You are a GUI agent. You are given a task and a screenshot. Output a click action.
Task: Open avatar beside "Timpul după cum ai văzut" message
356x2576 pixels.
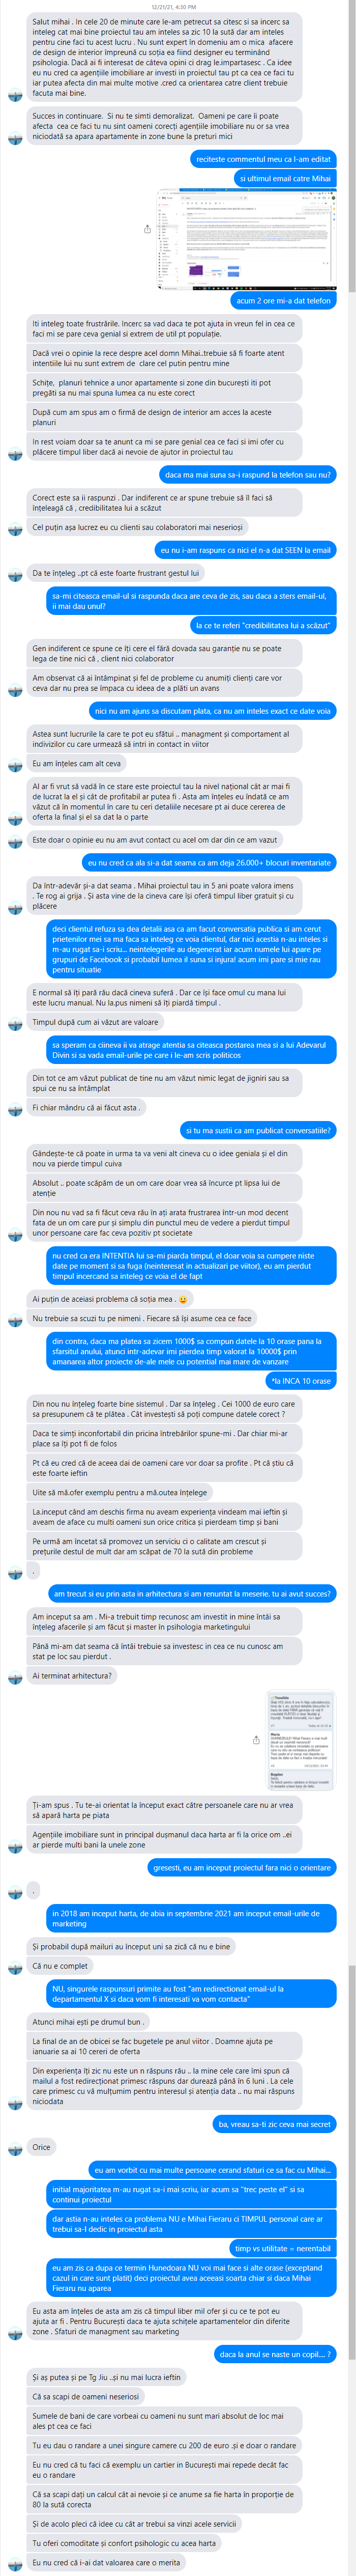tap(15, 1024)
